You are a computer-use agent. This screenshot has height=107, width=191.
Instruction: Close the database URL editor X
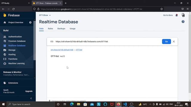pyautogui.click(x=174, y=42)
